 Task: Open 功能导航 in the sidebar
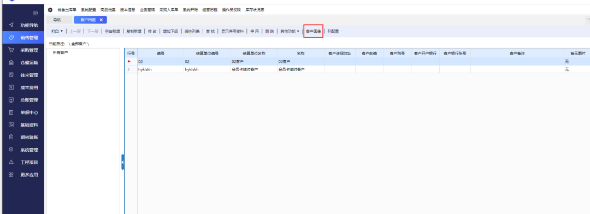pyautogui.click(x=29, y=25)
